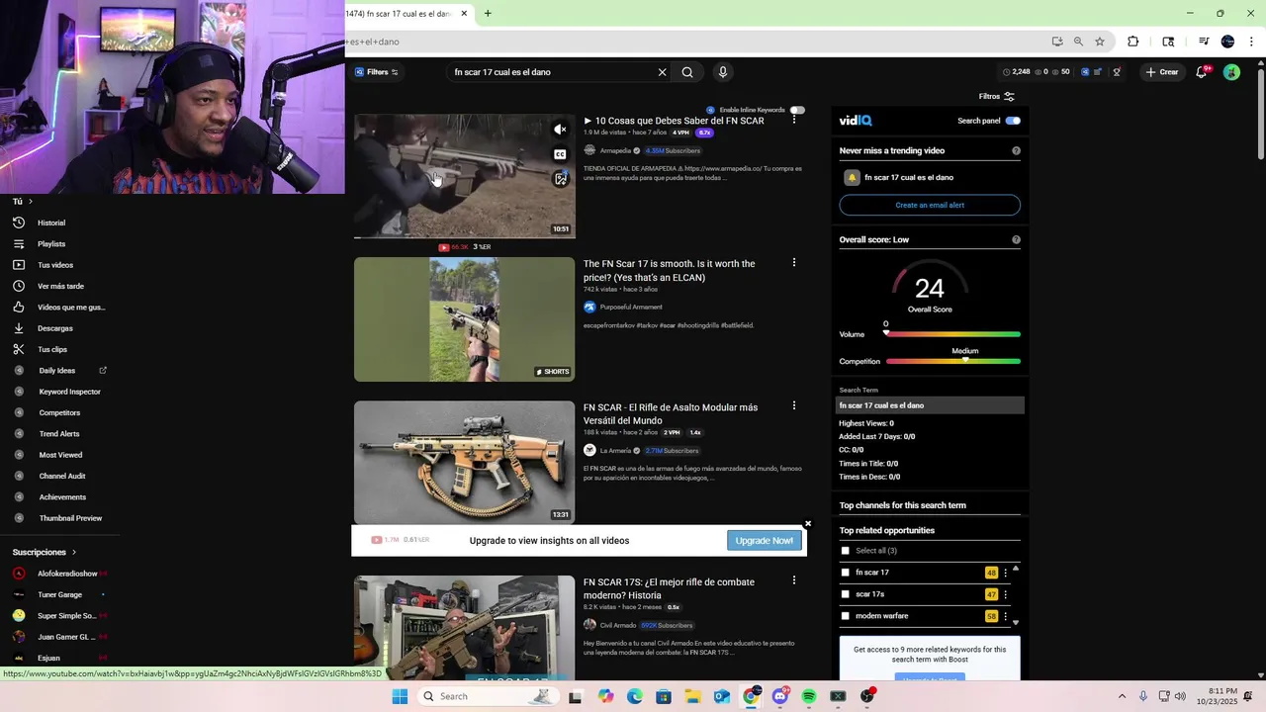Toggle captions on the preview video
This screenshot has width=1266, height=712.
click(560, 154)
